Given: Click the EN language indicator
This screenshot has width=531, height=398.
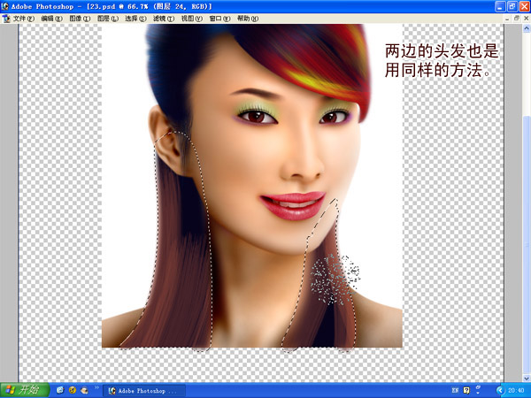Looking at the screenshot, I should (455, 391).
